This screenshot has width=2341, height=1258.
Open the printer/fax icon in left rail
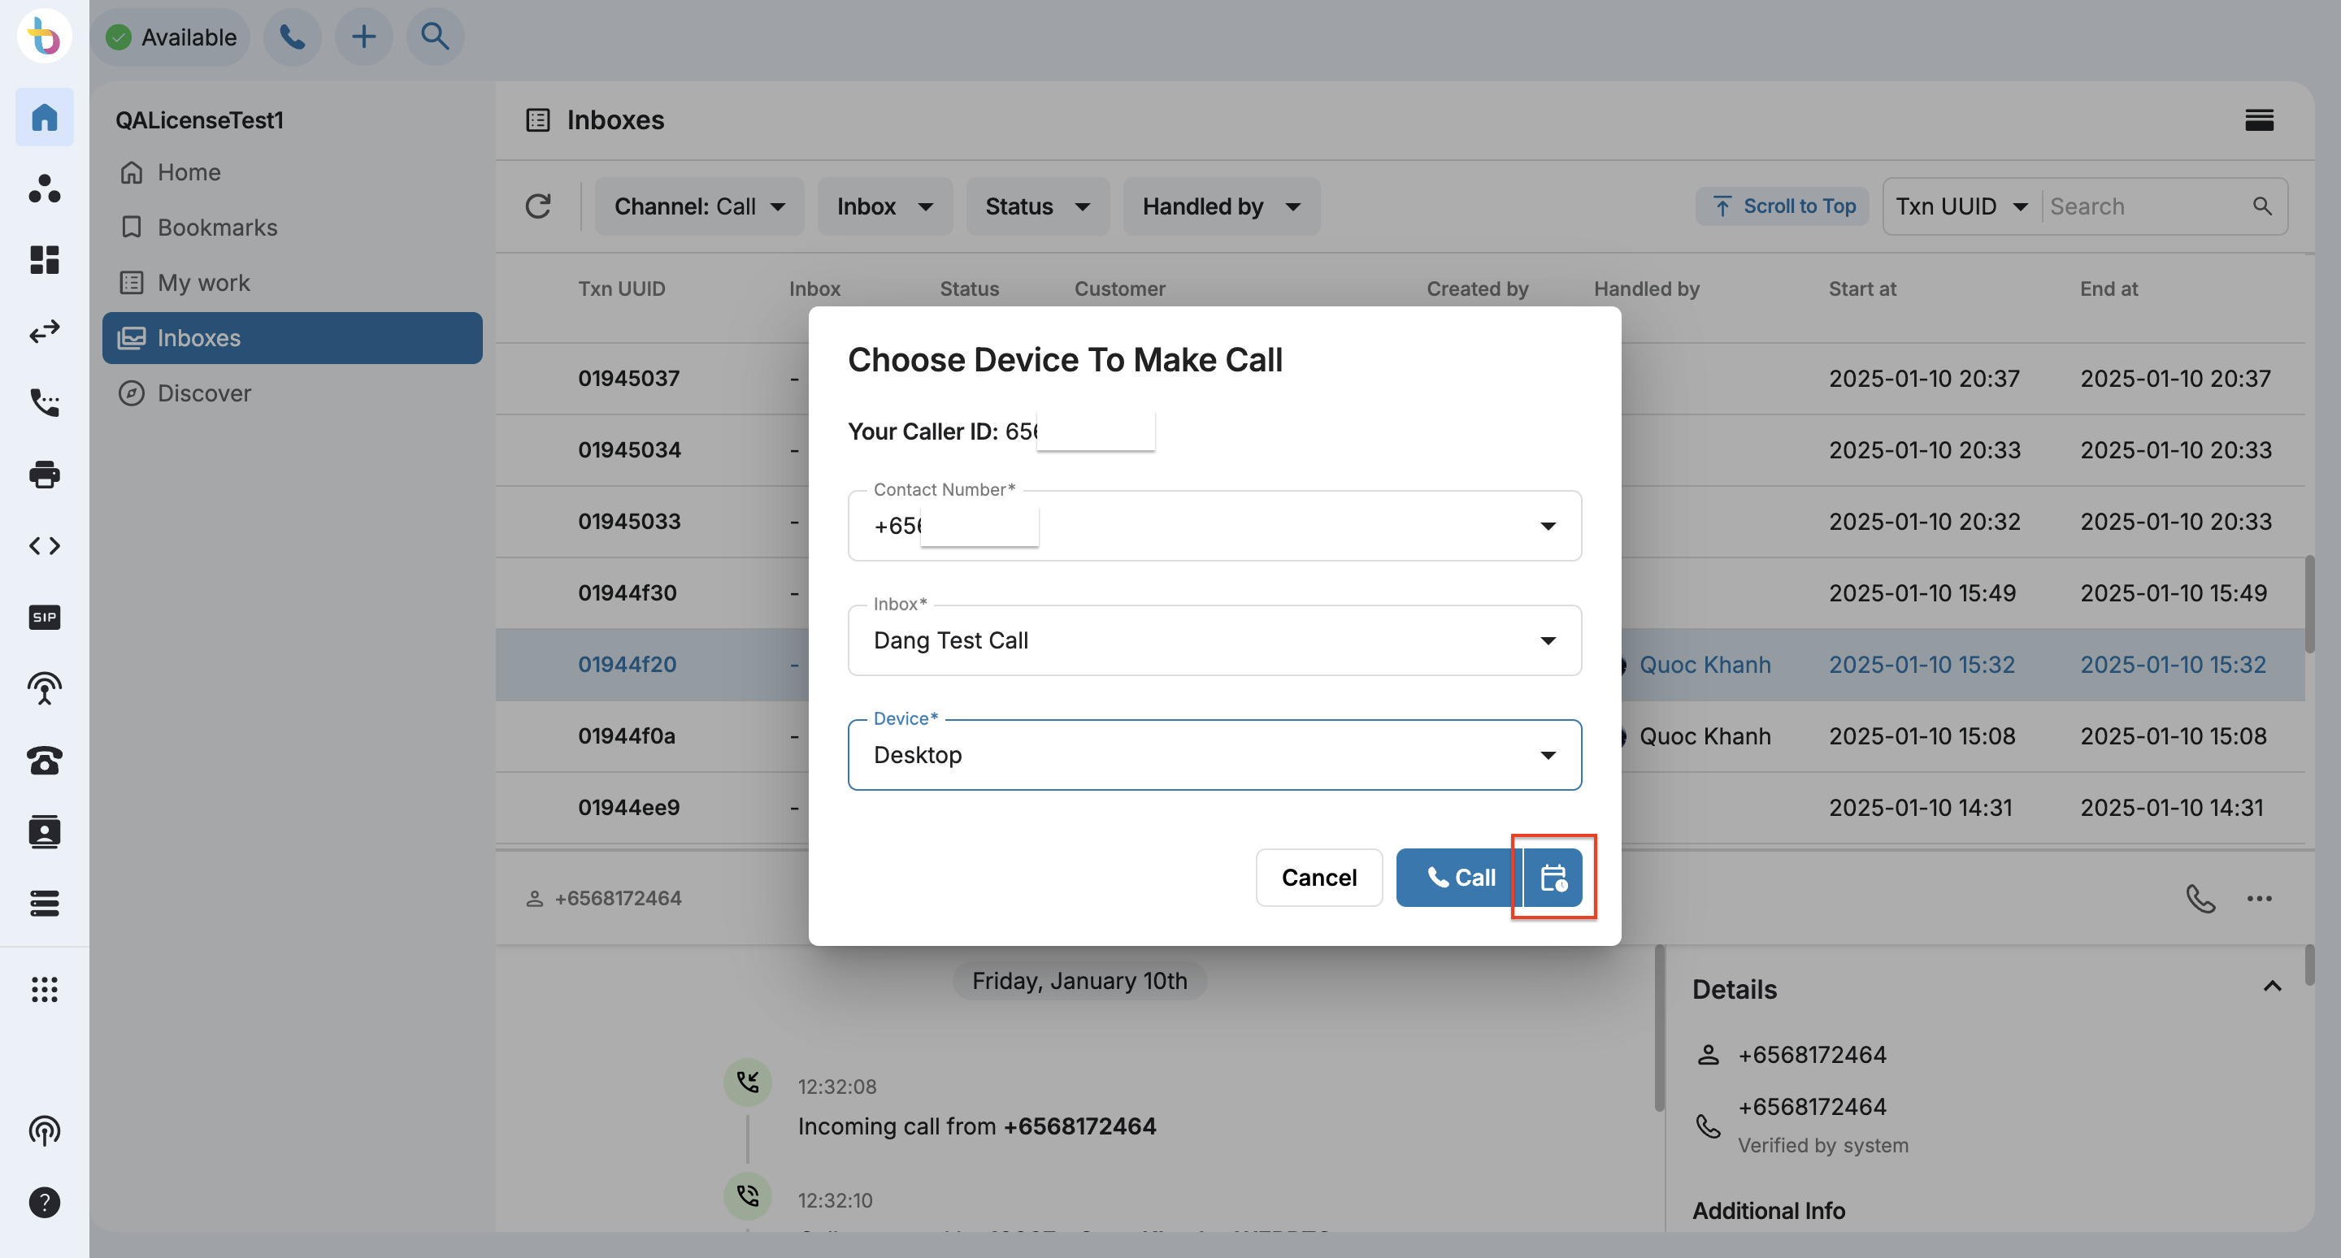45,474
